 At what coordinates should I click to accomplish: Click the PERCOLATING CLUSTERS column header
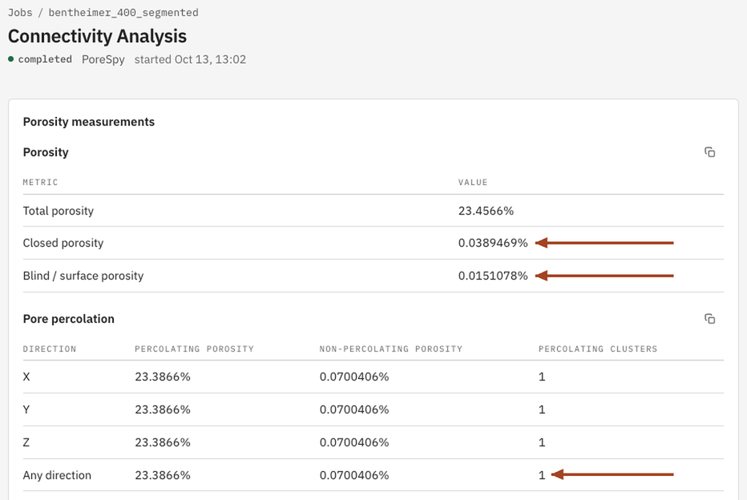(598, 349)
